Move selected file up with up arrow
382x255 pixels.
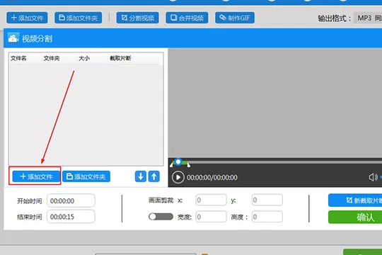point(154,176)
